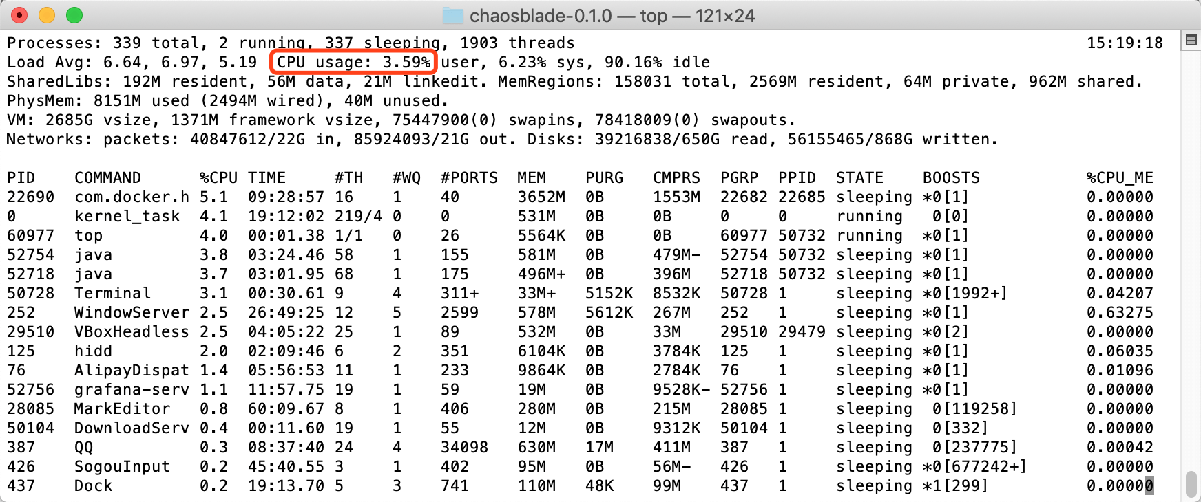1201x502 pixels.
Task: Click the split-pane icon above the scrollbar
Action: [x=1191, y=41]
